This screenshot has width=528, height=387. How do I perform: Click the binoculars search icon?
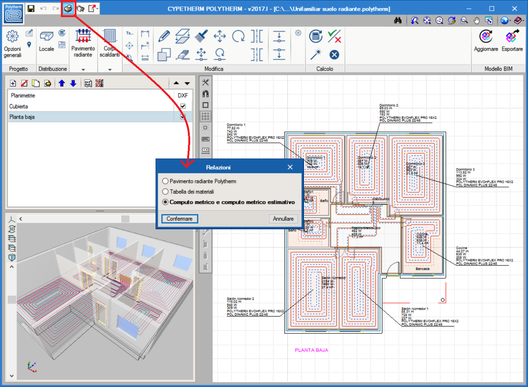[398, 21]
